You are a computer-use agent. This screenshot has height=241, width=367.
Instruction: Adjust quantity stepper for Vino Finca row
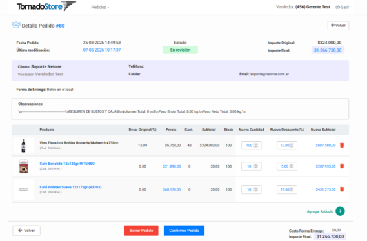click(x=256, y=145)
